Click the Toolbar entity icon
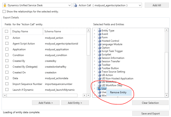 coord(99,65)
